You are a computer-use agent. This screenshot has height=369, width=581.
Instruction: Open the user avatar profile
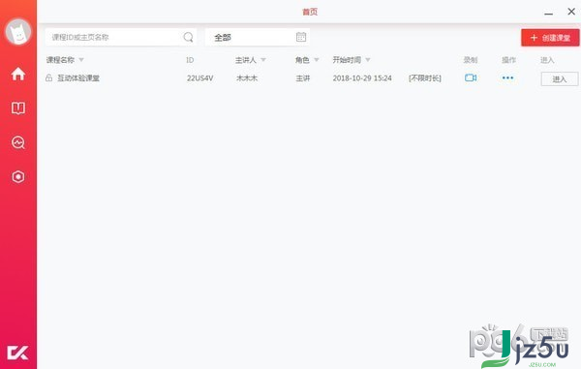point(17,32)
